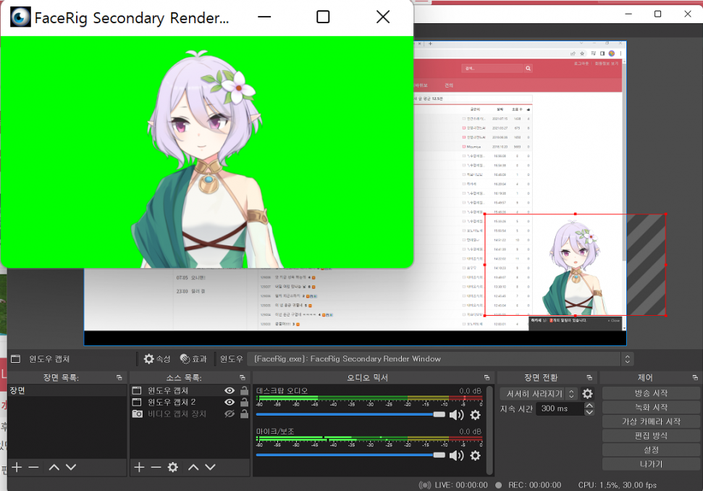Move source up arrow
Viewport: 703px width, 491px height.
pyautogui.click(x=193, y=467)
